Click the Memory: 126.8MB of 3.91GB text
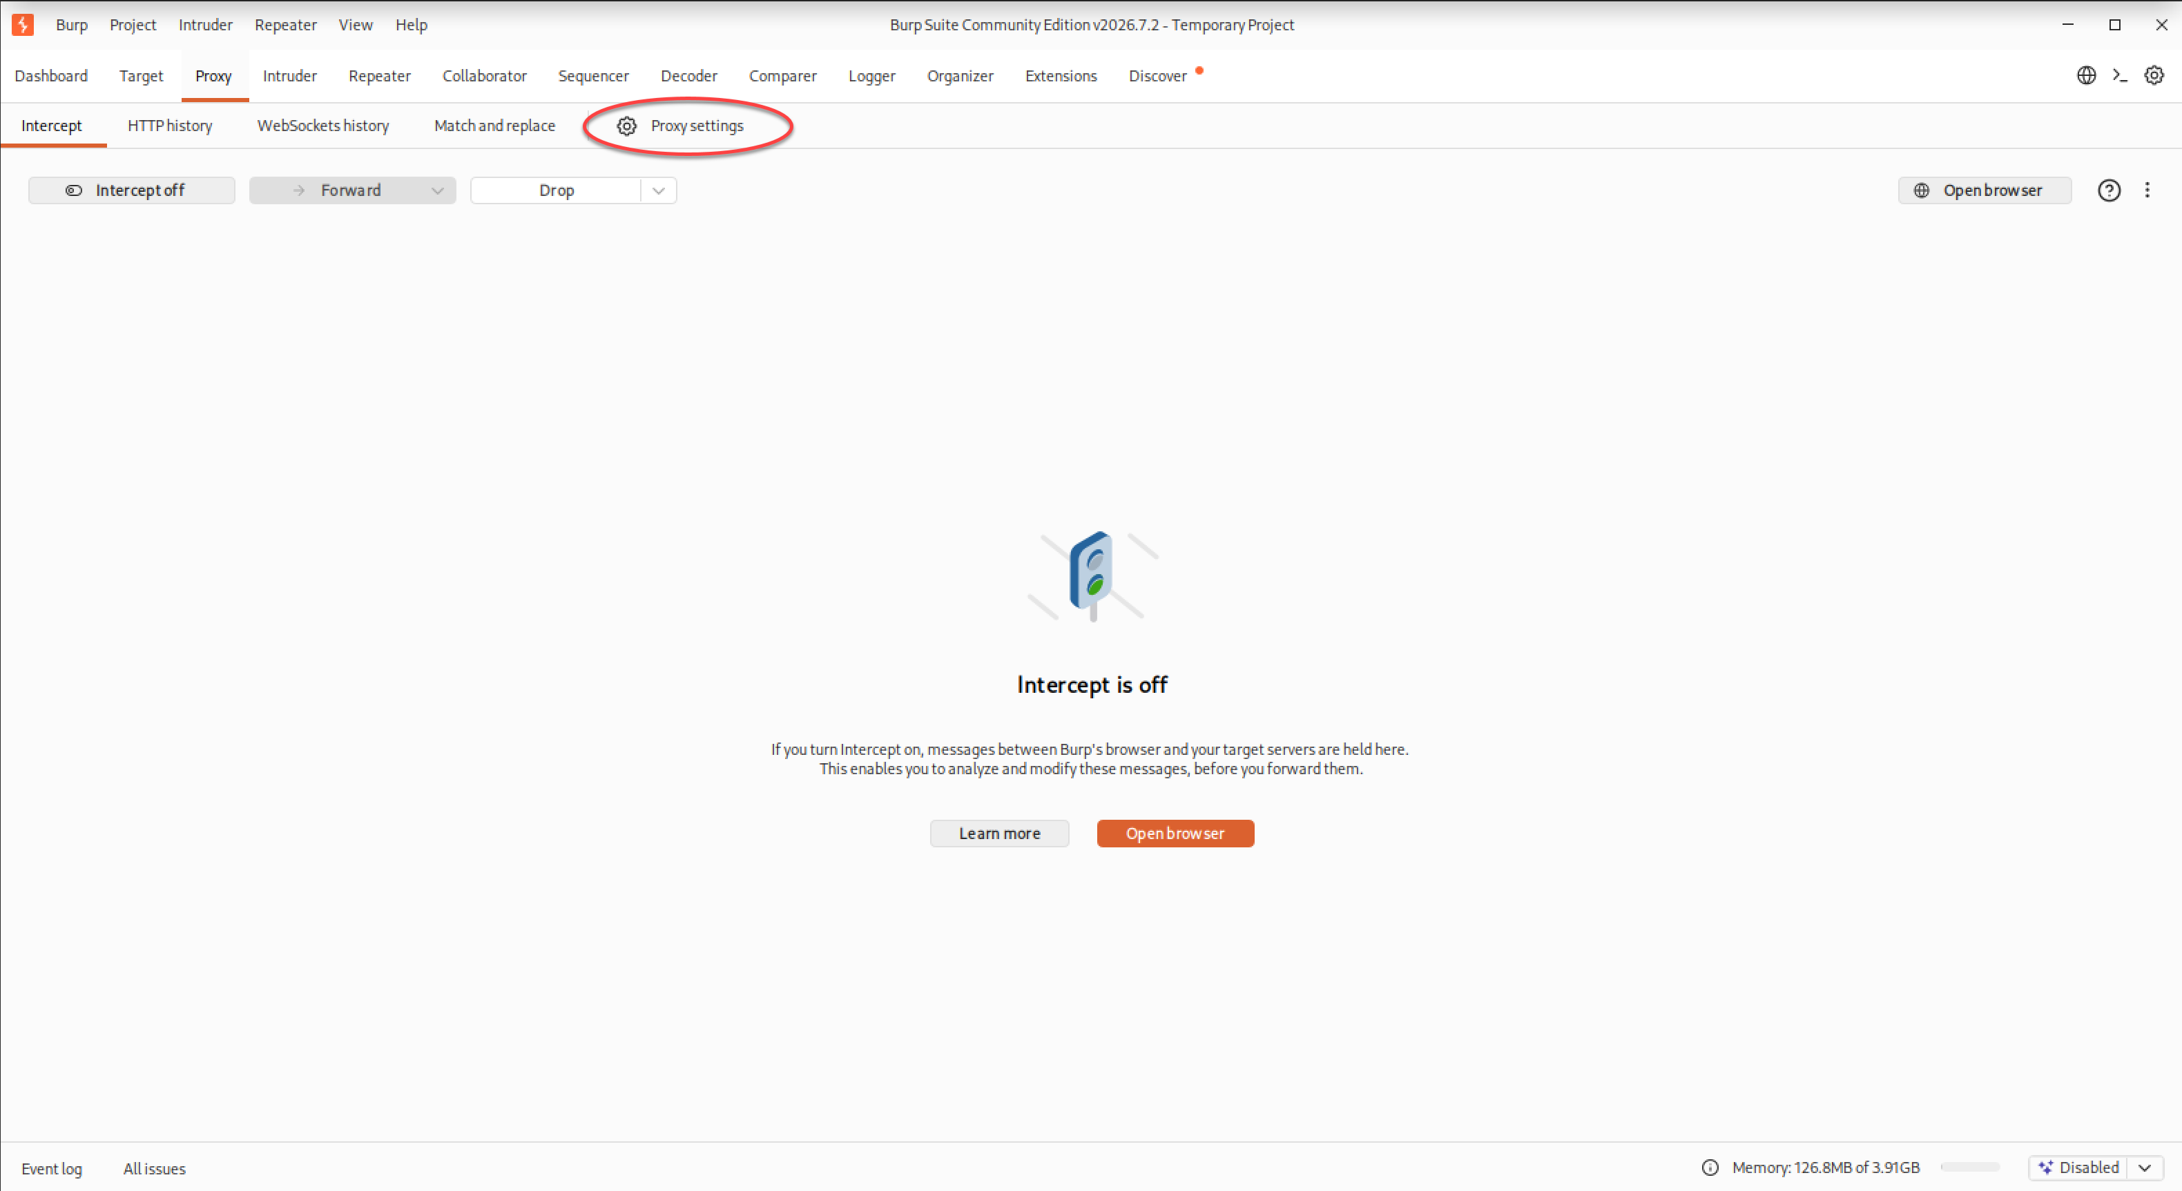Screen dimensions: 2182x1191 [x=1826, y=1168]
